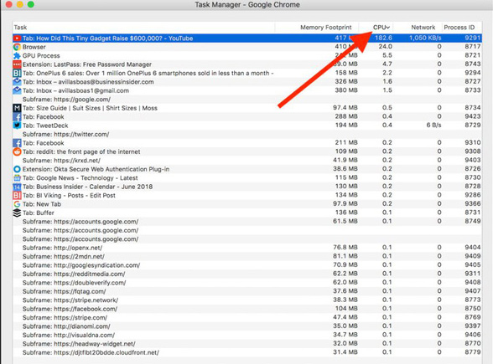This screenshot has height=364, width=493.
Task: Select Business Insider Calendar June 2018 row
Action: coord(247,187)
